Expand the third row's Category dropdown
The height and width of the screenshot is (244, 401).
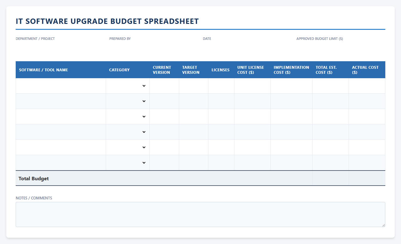pyautogui.click(x=128, y=117)
